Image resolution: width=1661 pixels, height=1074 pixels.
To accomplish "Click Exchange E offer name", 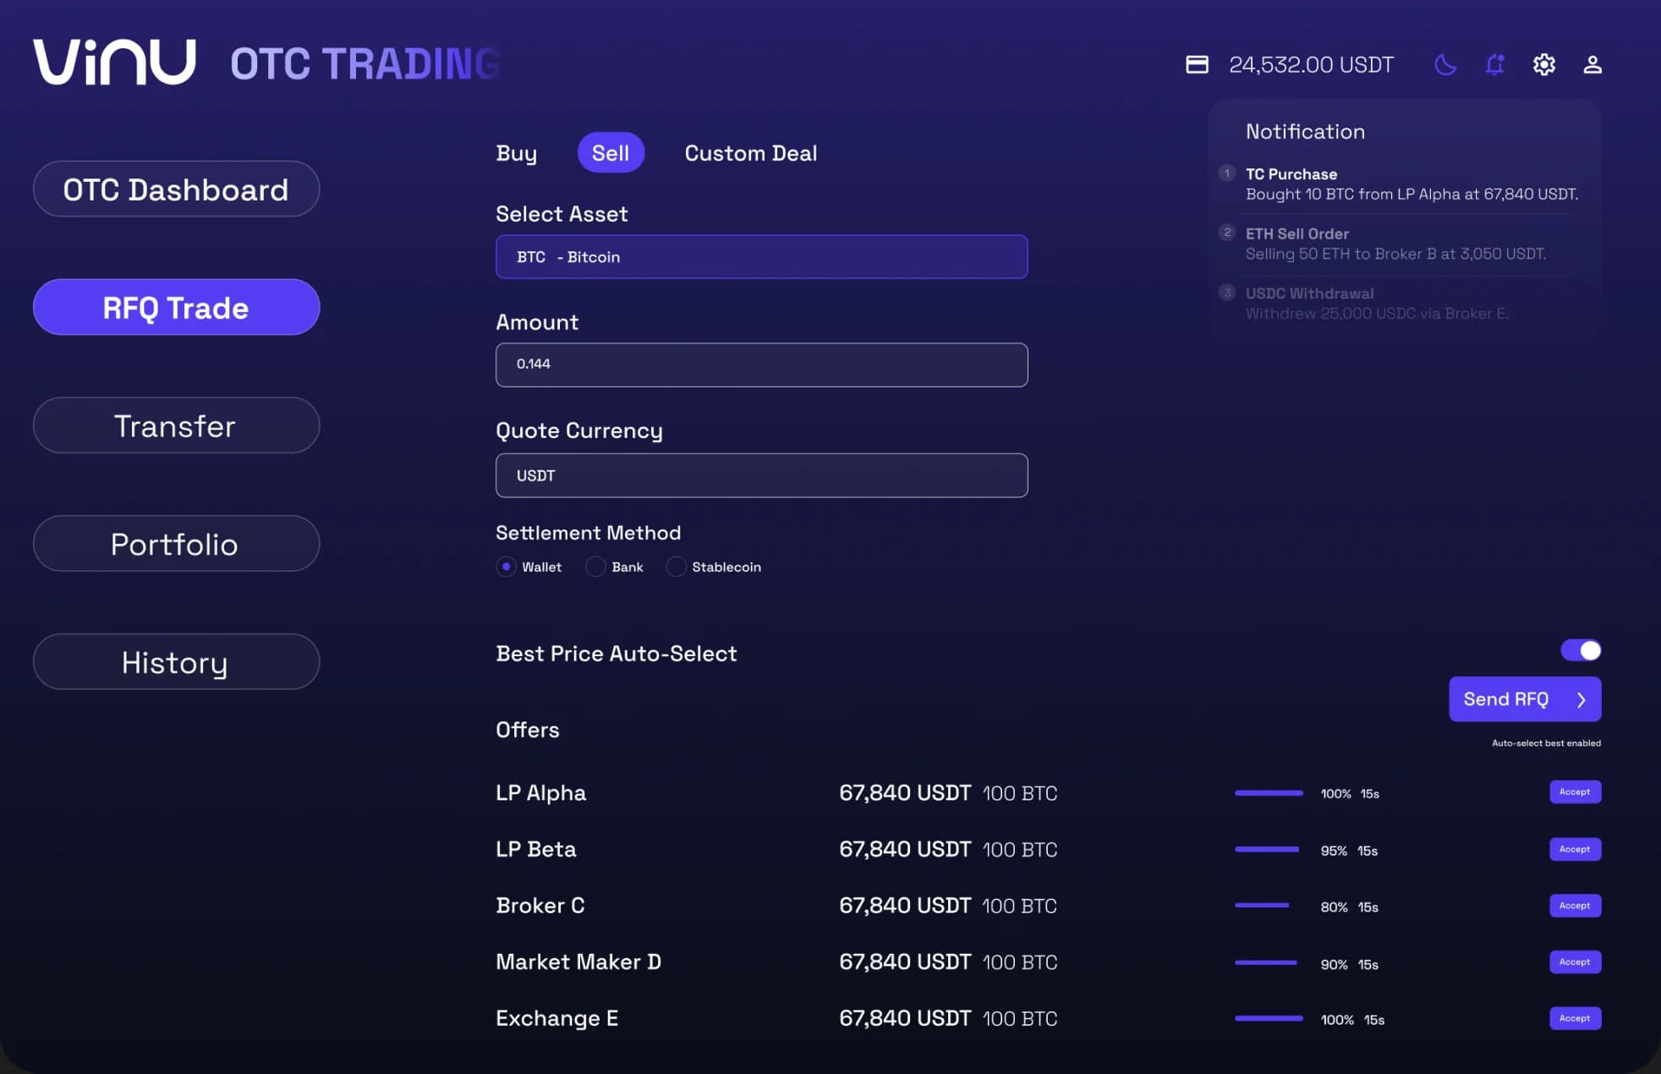I will 556,1018.
